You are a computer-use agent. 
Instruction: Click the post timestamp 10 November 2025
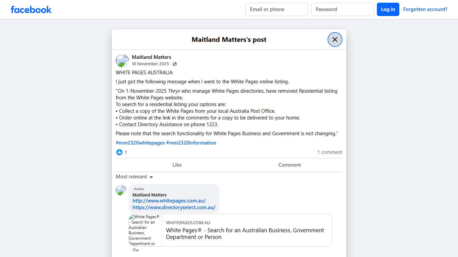[151, 64]
